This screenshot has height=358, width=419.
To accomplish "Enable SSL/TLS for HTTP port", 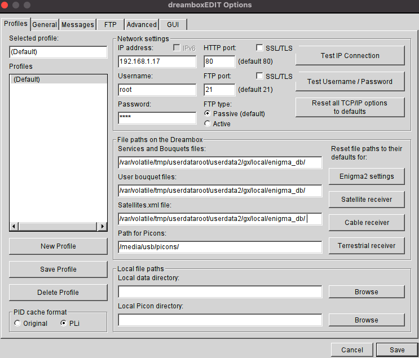I will pos(260,48).
